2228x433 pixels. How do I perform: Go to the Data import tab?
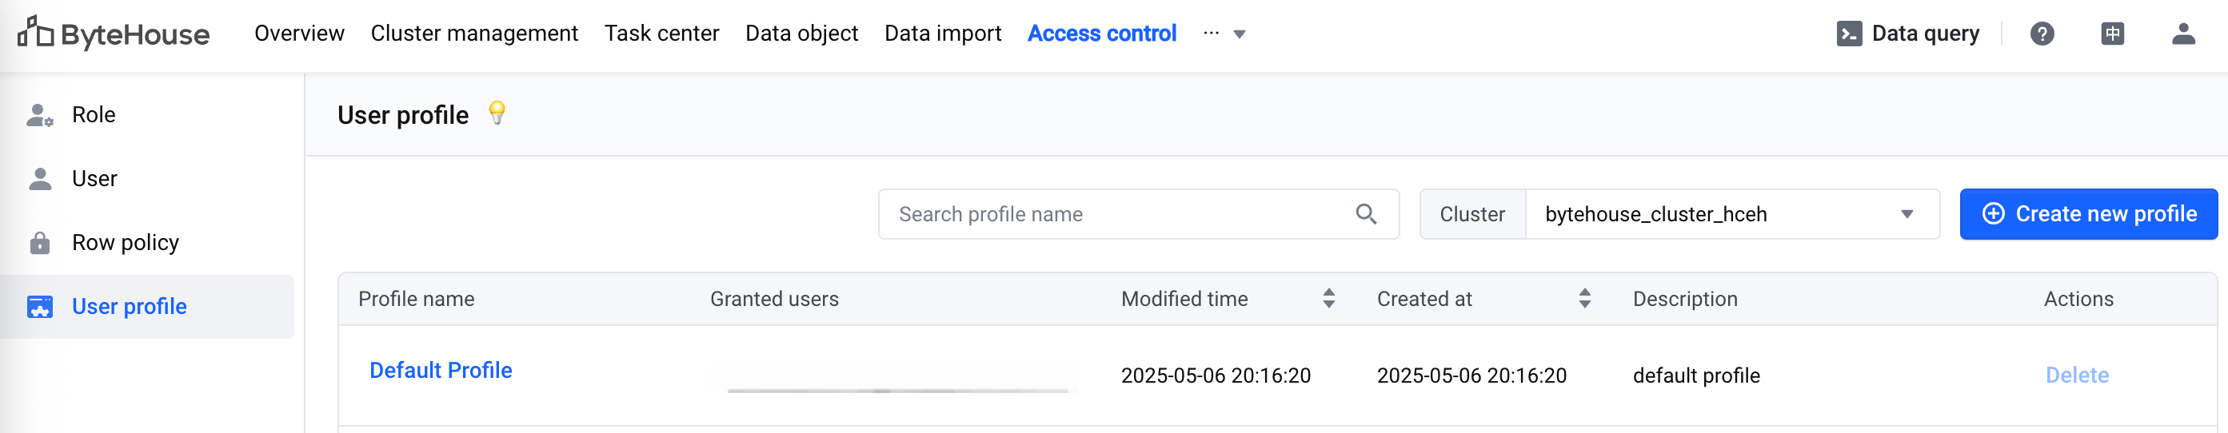click(942, 34)
